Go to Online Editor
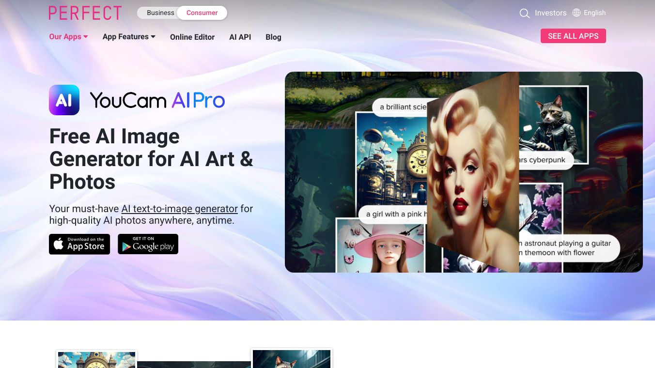 coord(192,37)
